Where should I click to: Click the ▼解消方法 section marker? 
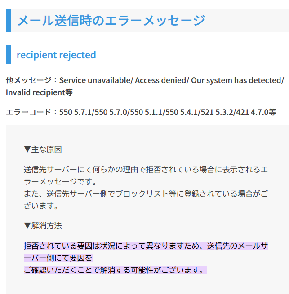click(x=43, y=225)
